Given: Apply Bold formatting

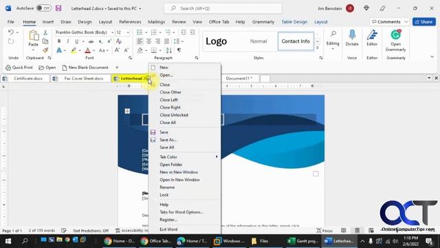Looking at the screenshot, I should [x=59, y=41].
